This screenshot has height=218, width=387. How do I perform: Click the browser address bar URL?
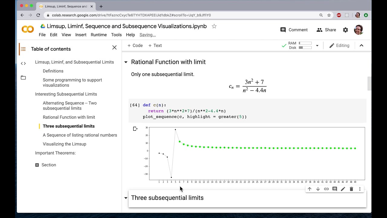131,15
